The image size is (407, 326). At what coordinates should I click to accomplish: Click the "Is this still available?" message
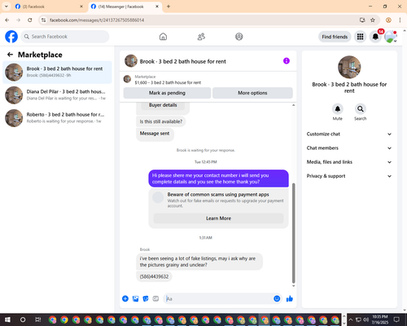161,121
